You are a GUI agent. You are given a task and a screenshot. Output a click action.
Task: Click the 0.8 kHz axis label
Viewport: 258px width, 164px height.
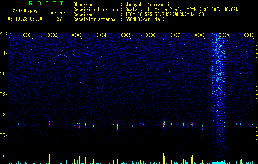coord(3,115)
